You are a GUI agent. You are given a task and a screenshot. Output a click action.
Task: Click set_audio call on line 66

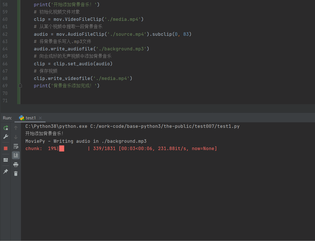80,64
